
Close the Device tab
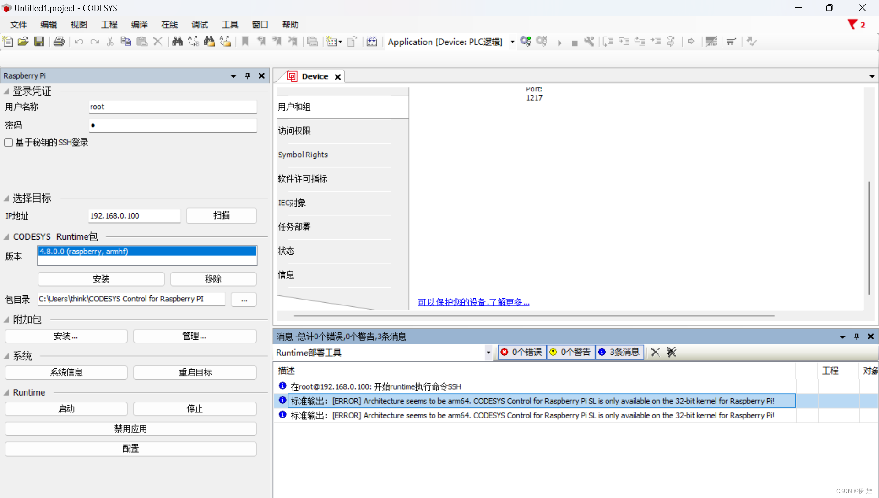338,77
